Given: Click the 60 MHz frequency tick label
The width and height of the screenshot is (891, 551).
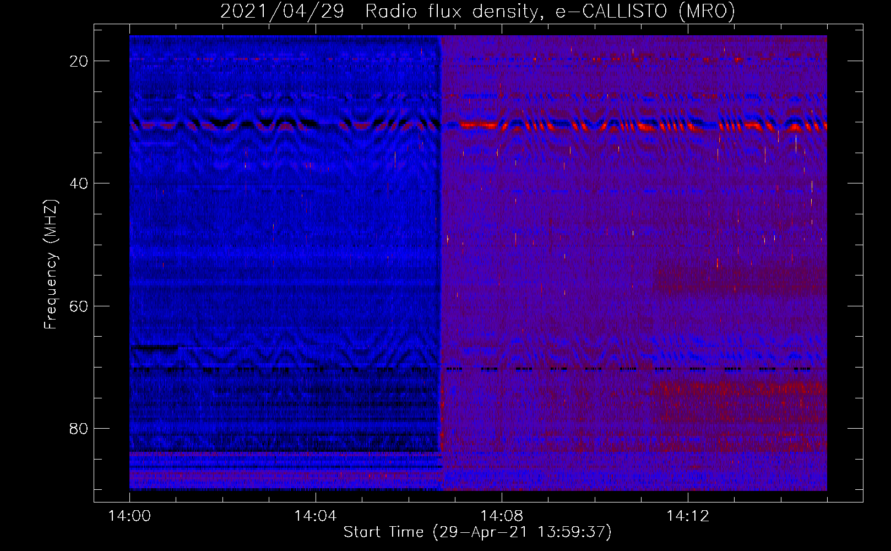Looking at the screenshot, I should (79, 306).
